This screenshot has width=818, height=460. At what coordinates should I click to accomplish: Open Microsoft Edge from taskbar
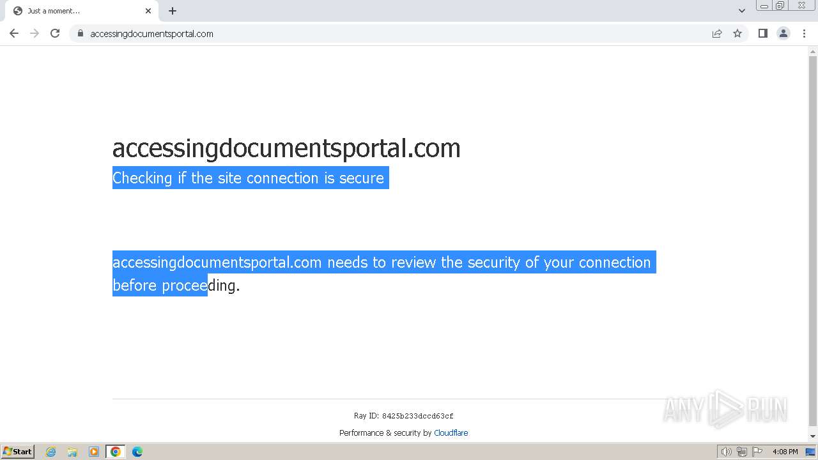(137, 452)
